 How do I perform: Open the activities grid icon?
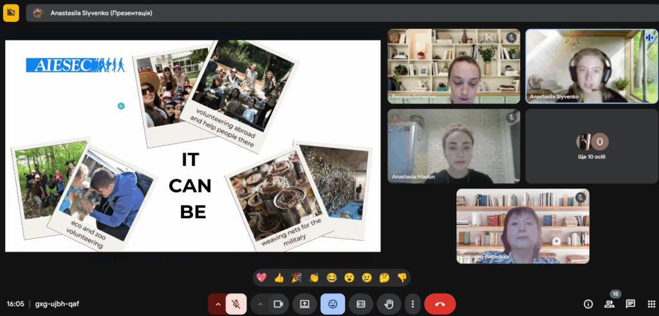[x=651, y=304]
